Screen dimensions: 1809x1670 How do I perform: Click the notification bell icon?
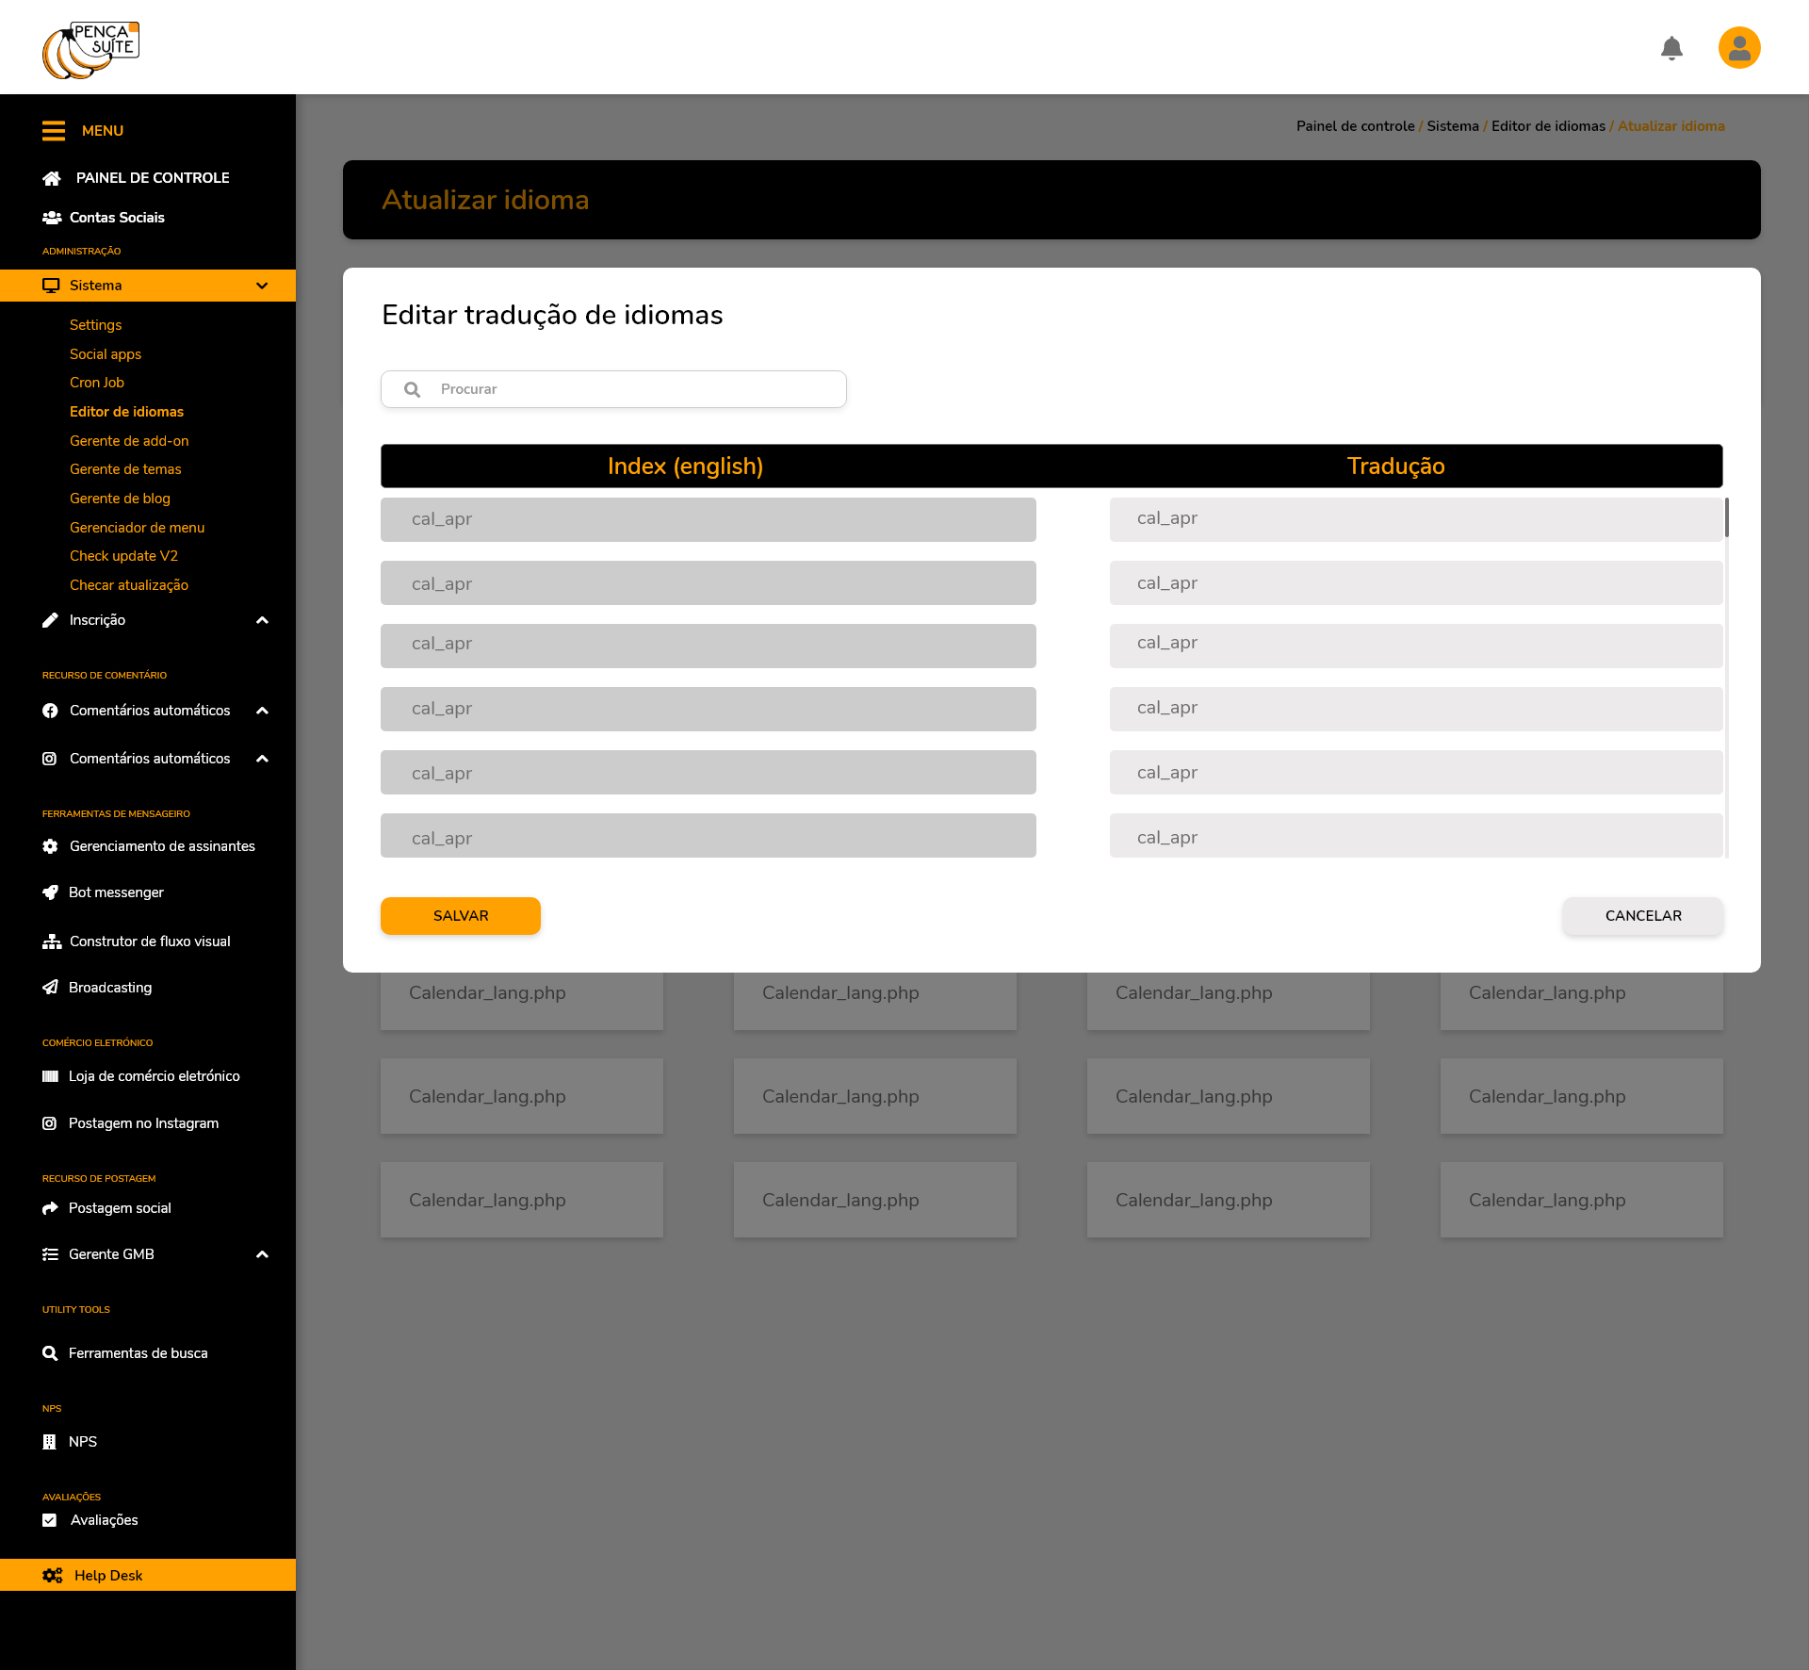click(1671, 48)
